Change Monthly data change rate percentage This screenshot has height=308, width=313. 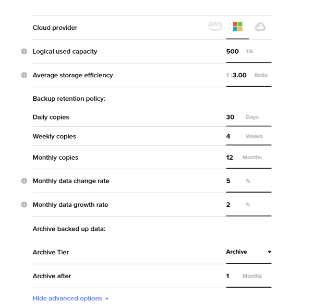click(x=228, y=181)
